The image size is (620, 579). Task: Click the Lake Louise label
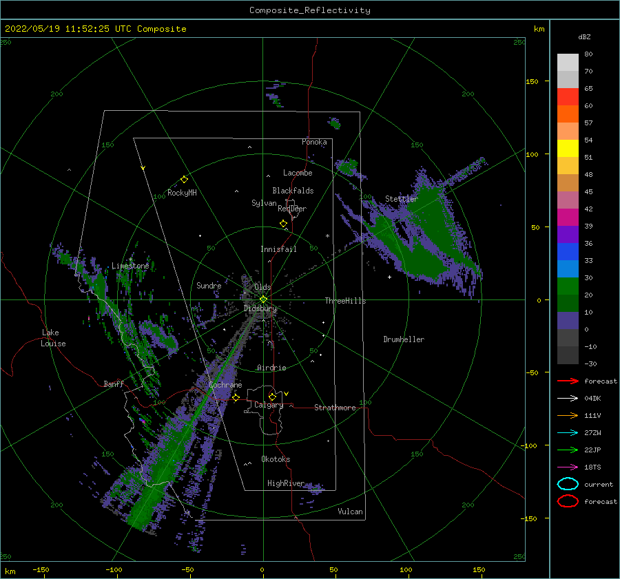(53, 338)
